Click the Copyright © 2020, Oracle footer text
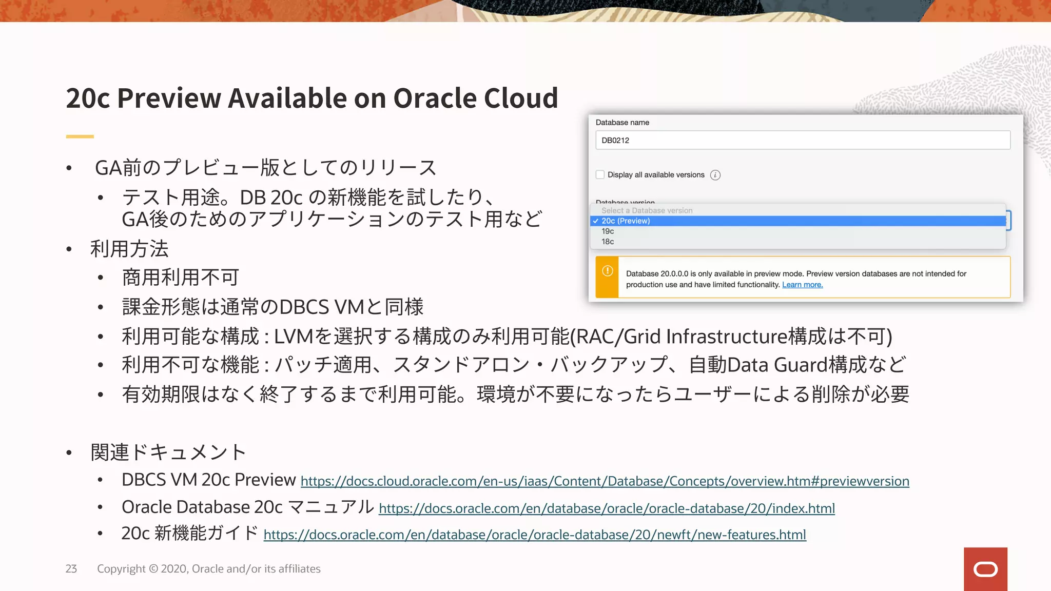Viewport: 1051px width, 591px height. (209, 568)
